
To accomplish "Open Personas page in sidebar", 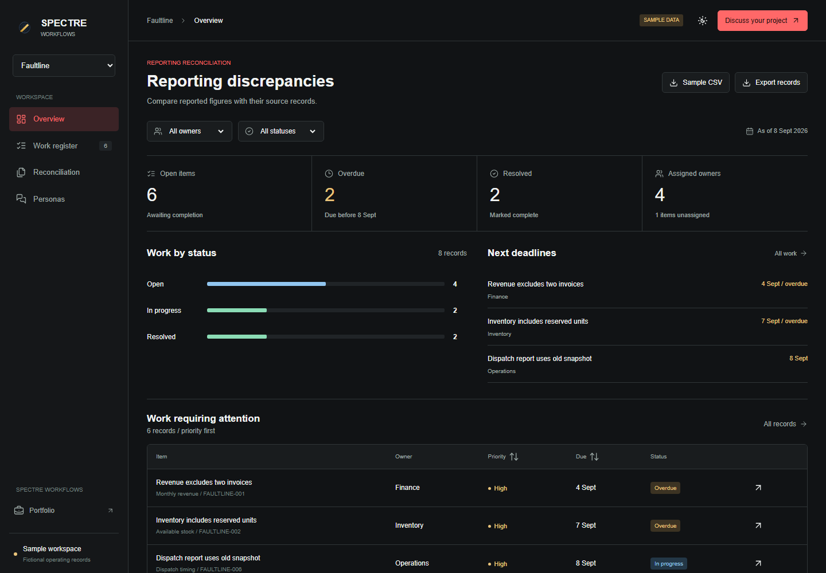I will (x=64, y=199).
